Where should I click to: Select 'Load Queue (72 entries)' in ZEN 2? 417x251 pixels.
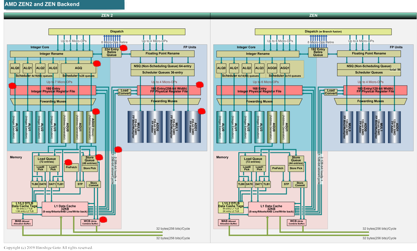(x=47, y=161)
